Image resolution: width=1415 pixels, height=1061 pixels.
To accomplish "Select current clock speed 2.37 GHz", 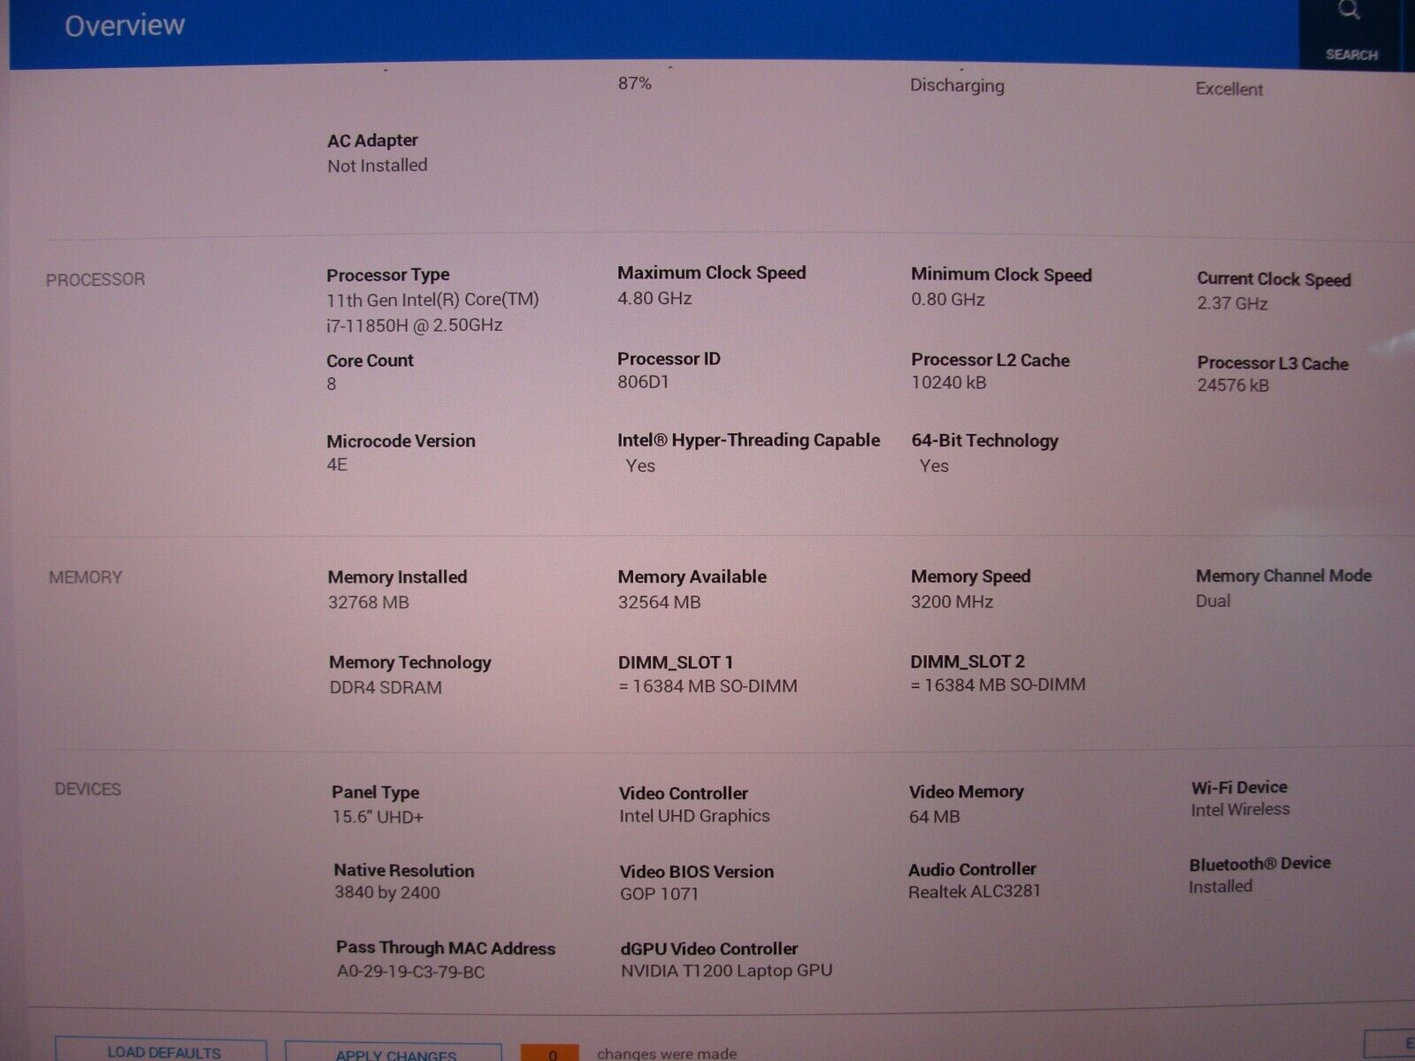I will point(1232,303).
